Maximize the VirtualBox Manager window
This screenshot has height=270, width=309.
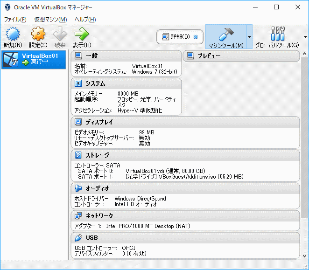point(276,7)
